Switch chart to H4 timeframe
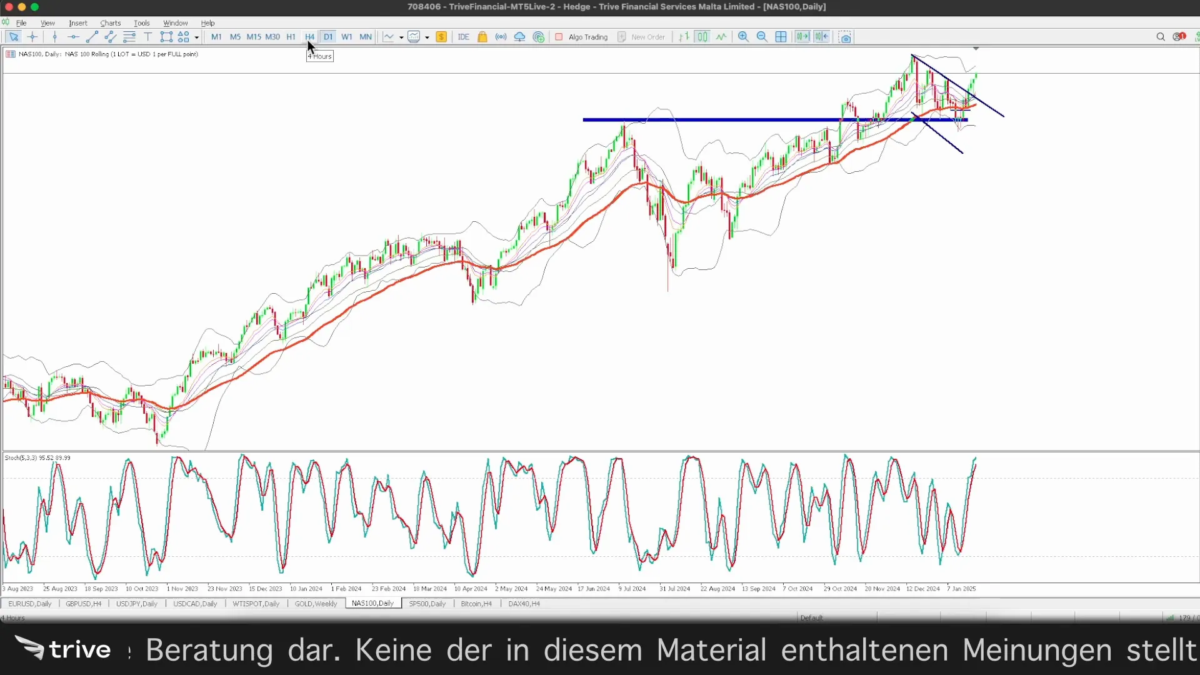The image size is (1200, 675). [310, 37]
